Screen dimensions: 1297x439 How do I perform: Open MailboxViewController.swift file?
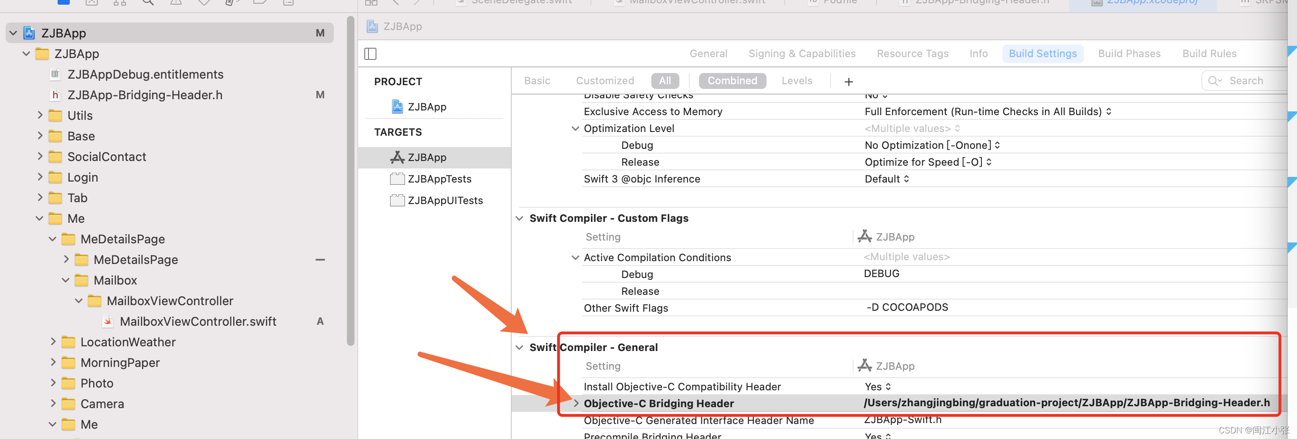coord(198,321)
